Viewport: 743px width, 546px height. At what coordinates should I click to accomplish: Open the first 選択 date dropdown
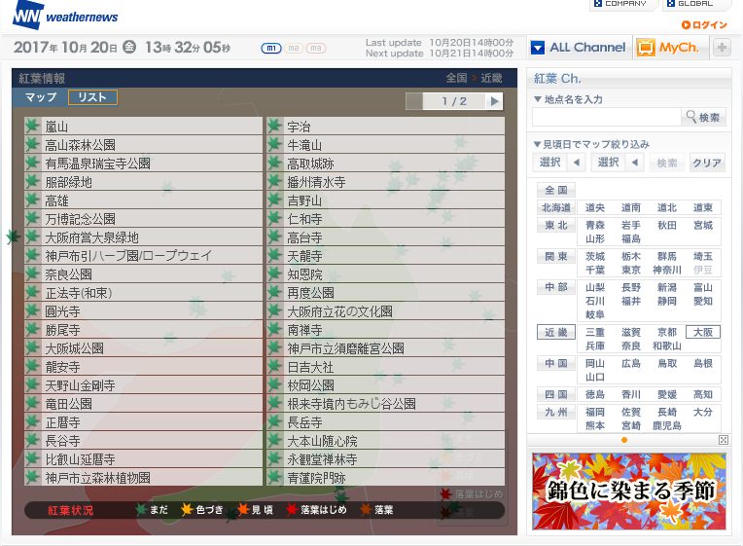[x=559, y=163]
